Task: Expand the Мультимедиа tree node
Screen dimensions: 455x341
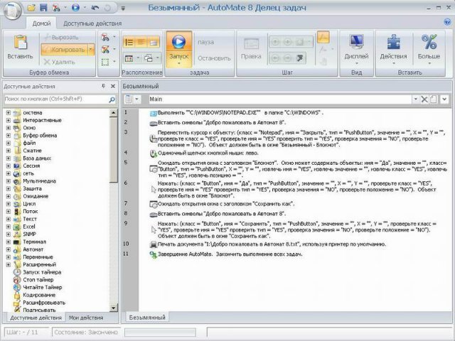Action: (9, 181)
